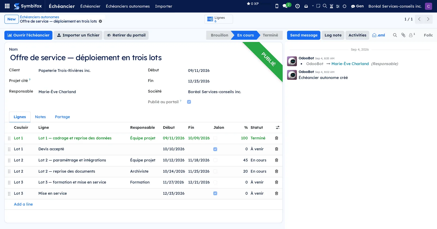Toggle Jalon for reprise des documents row
Screen dimensions: 437x229
click(x=215, y=171)
